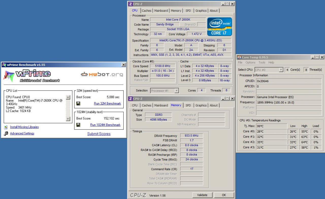Open Advanced Settings link
325x199 pixels.
(22, 134)
